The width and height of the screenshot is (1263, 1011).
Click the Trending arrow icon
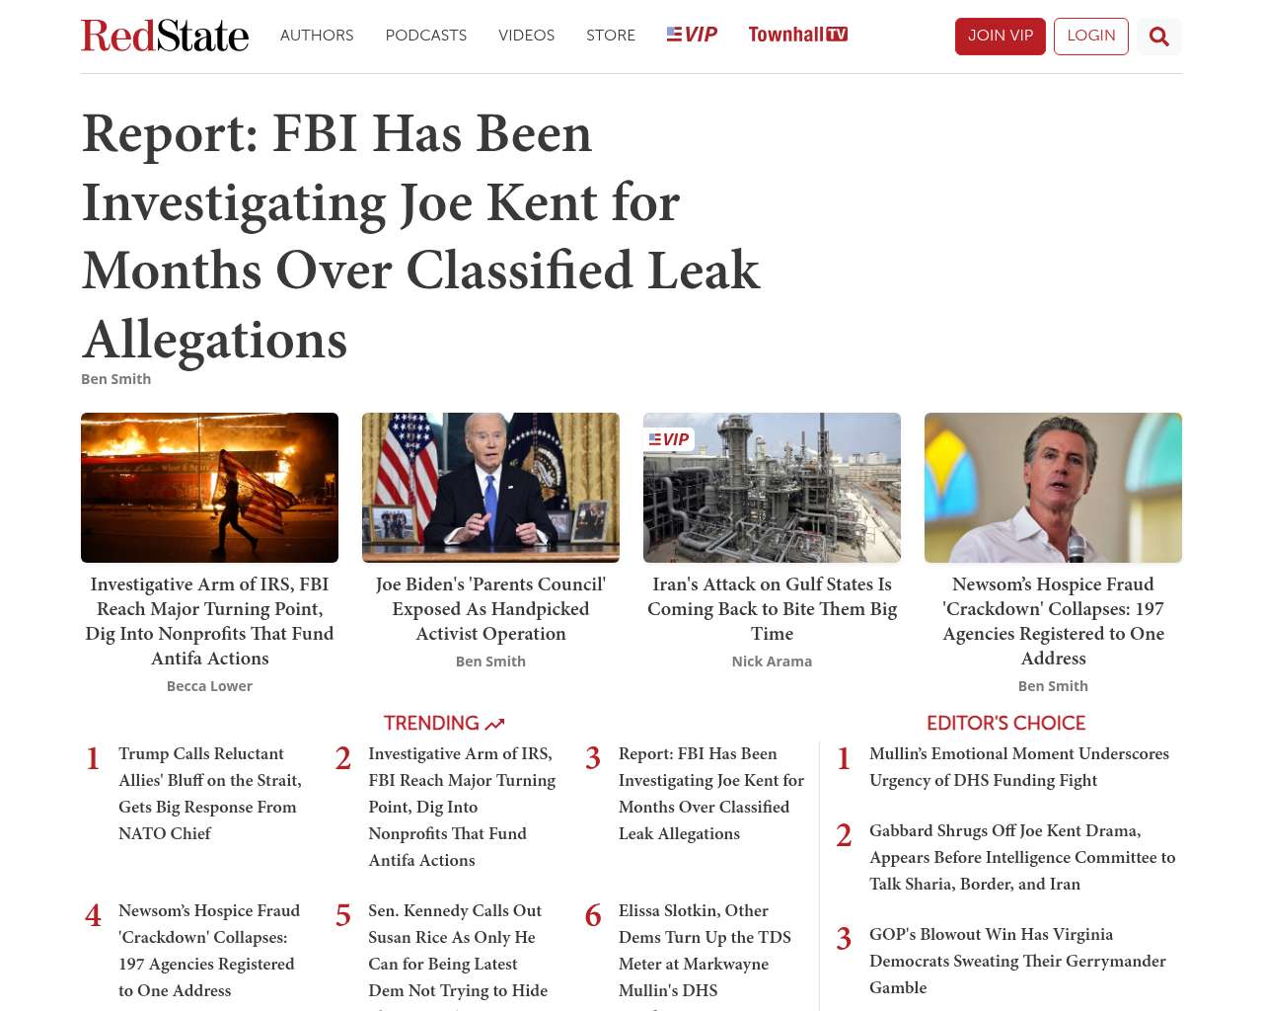(x=495, y=724)
